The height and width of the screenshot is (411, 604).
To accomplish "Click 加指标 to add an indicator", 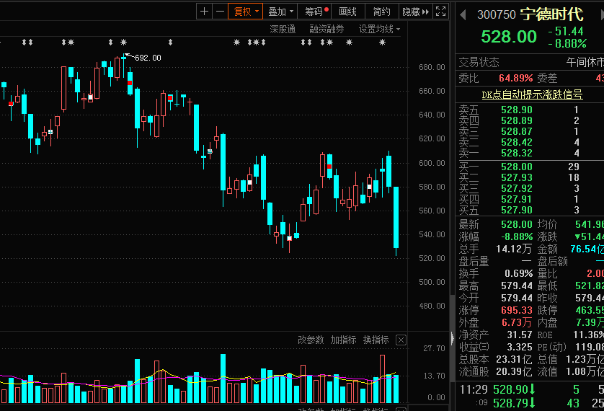I will point(343,340).
